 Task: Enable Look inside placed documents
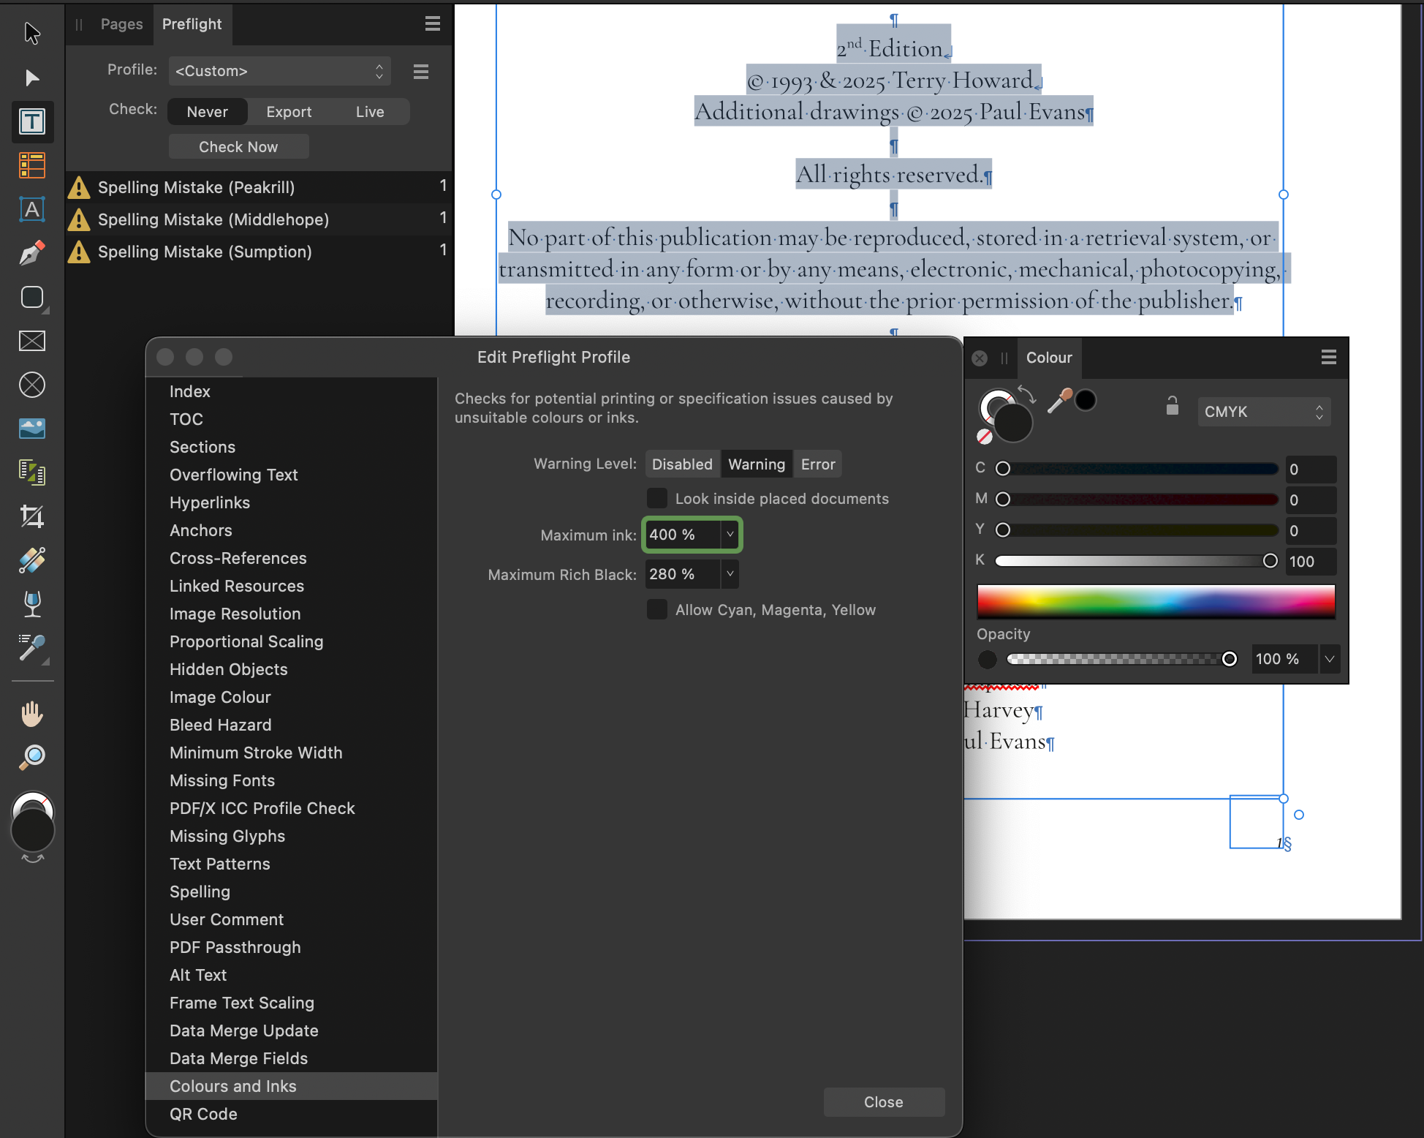[x=657, y=499]
